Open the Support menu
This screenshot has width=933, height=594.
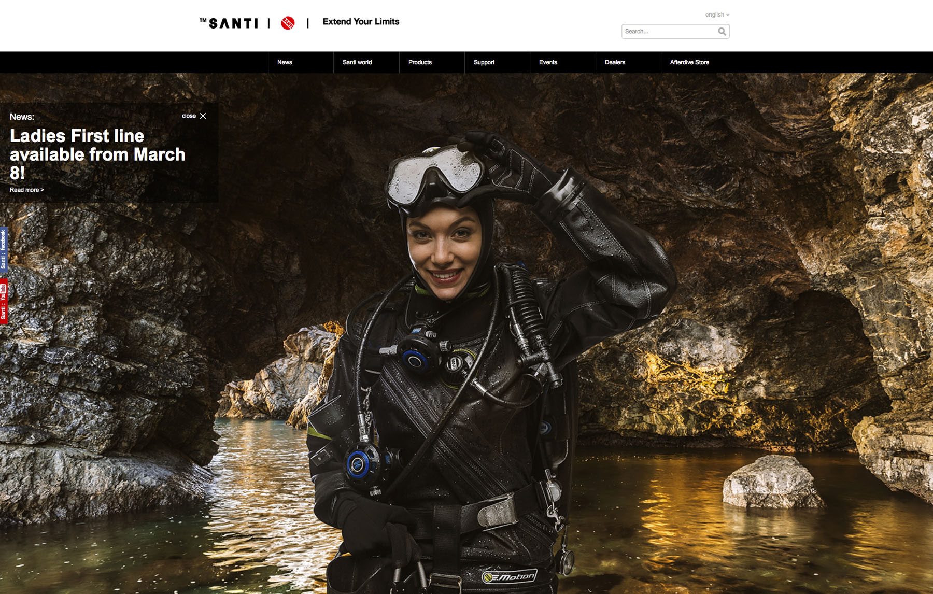click(484, 62)
